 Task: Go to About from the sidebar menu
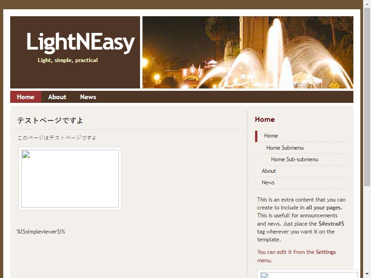269,171
